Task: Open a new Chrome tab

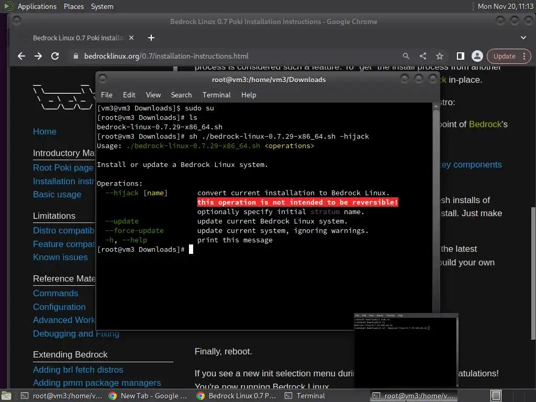Action: 151,38
